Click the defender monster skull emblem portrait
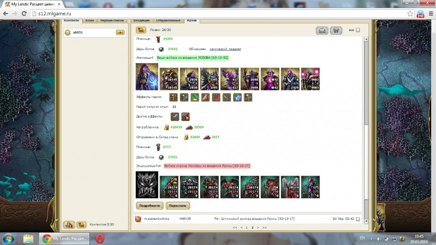The image size is (436, 245). coord(147,185)
